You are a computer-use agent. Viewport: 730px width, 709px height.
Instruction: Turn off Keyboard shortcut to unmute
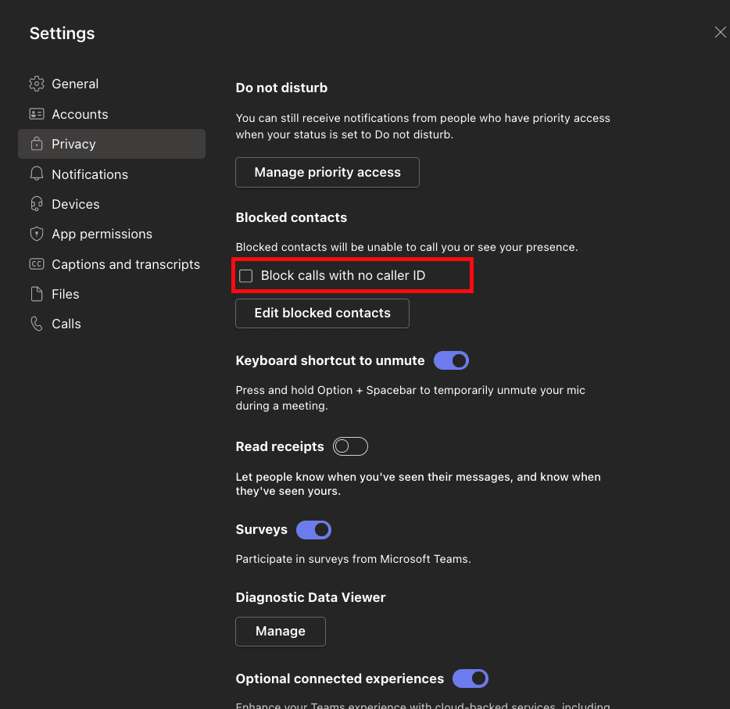(451, 360)
